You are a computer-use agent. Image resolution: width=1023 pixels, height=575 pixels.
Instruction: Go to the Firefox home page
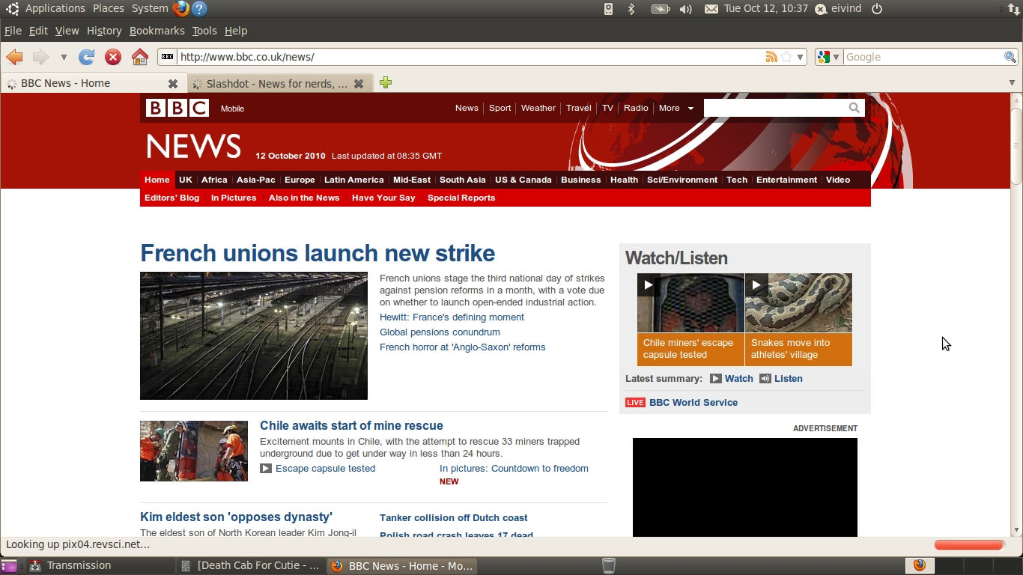(139, 57)
